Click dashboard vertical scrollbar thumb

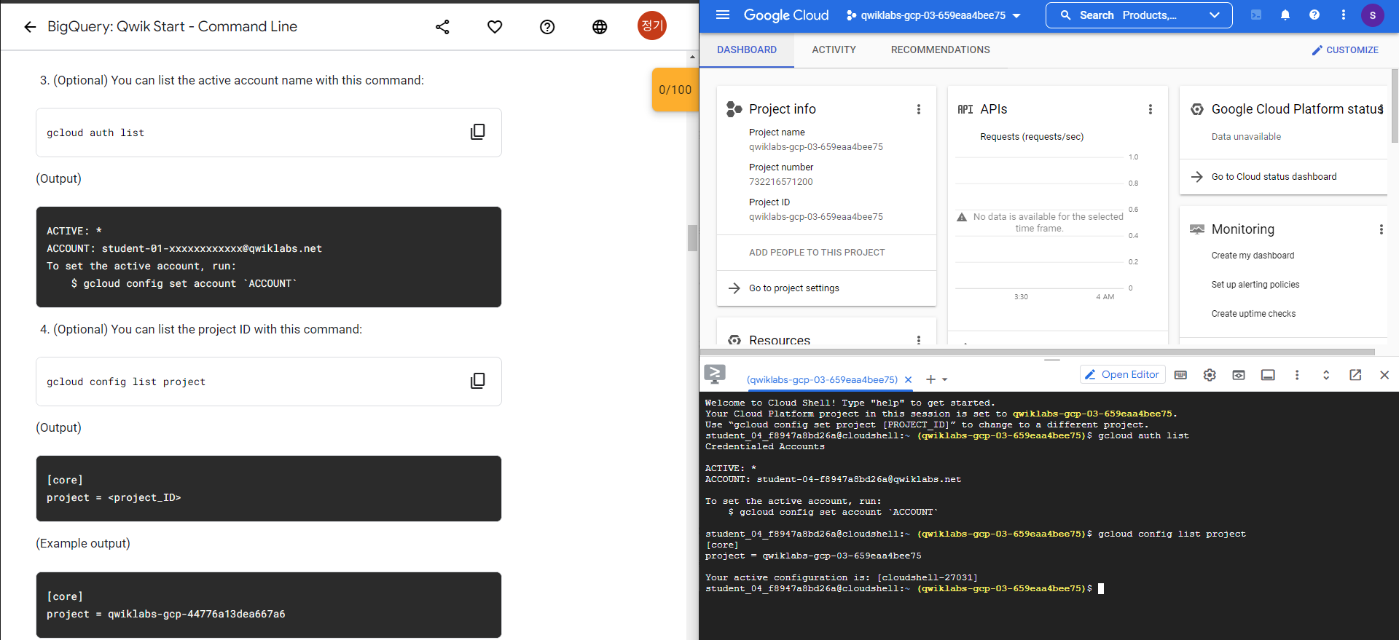click(1395, 106)
